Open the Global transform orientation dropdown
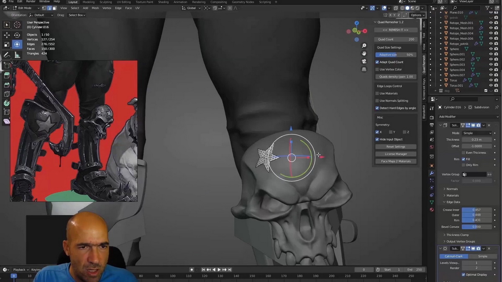This screenshot has width=502, height=282. pos(191,8)
